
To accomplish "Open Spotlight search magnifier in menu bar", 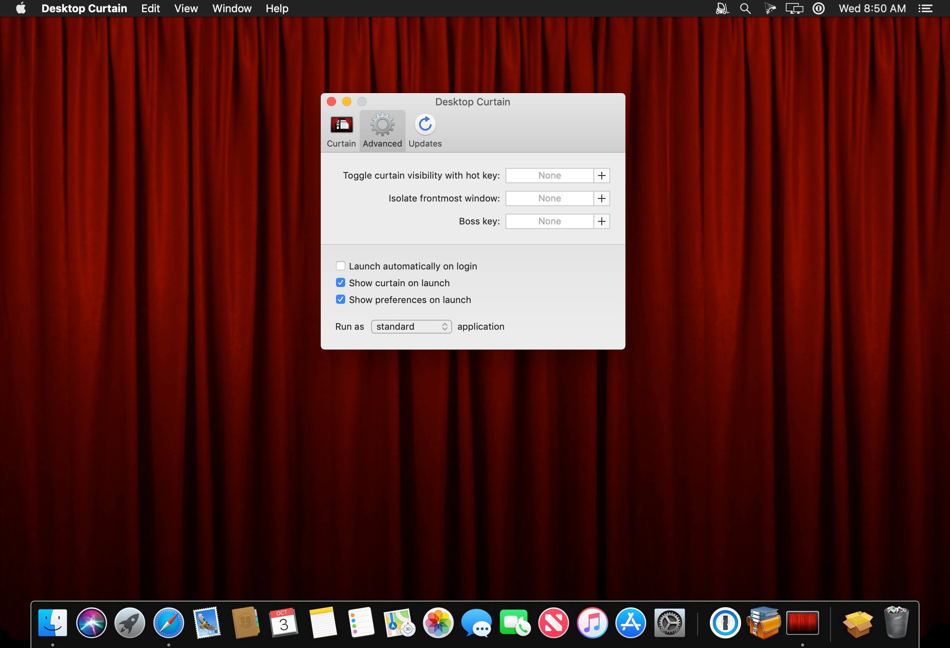I will [x=745, y=8].
